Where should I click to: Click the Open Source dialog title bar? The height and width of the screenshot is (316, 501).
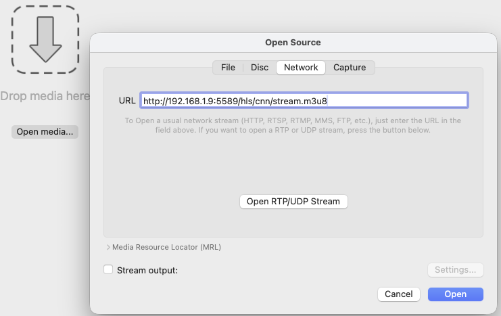[x=293, y=43]
